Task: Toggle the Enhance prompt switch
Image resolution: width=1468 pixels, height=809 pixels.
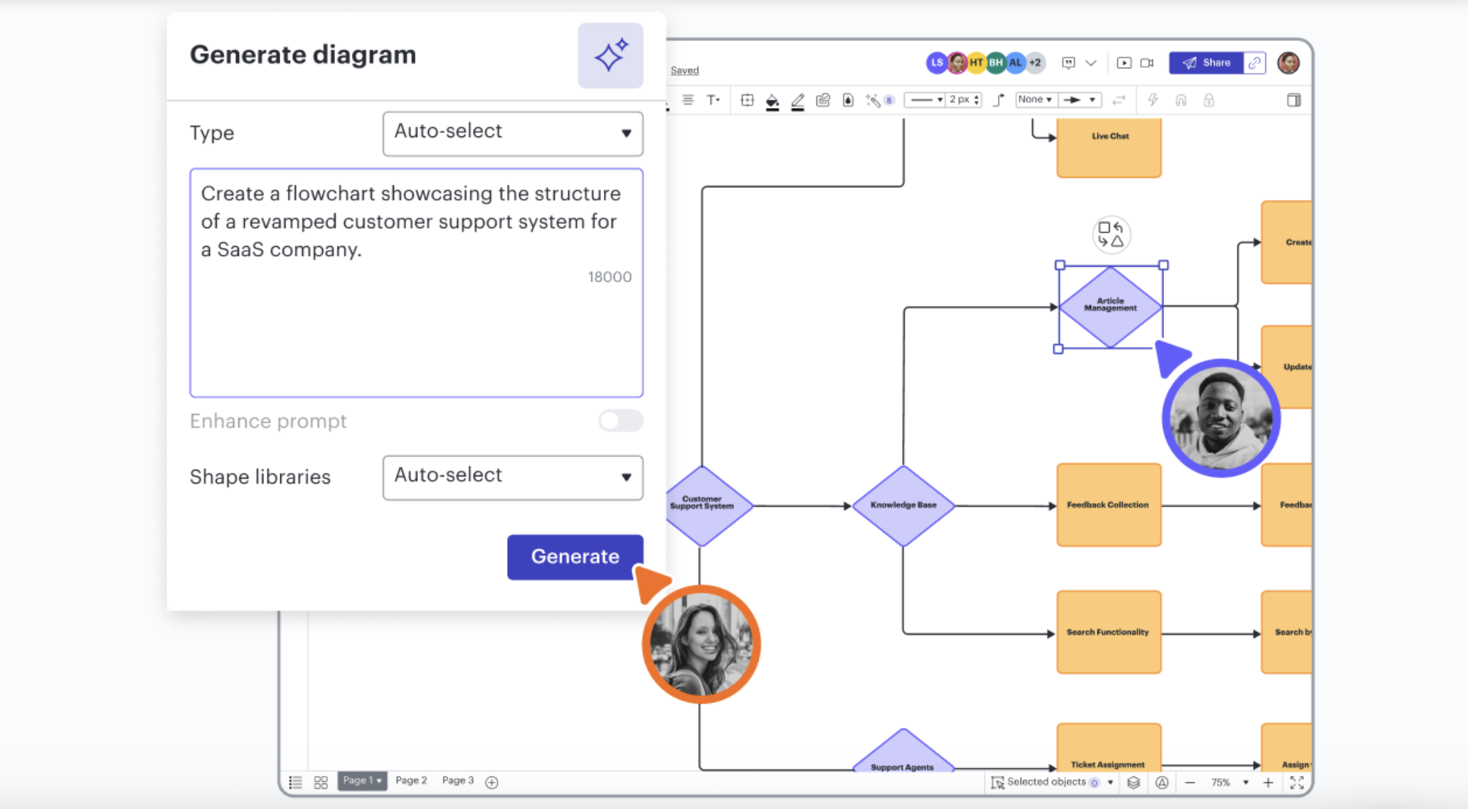Action: [620, 421]
